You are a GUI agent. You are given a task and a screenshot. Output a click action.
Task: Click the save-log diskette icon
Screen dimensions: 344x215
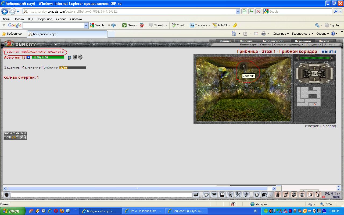(x=222, y=195)
